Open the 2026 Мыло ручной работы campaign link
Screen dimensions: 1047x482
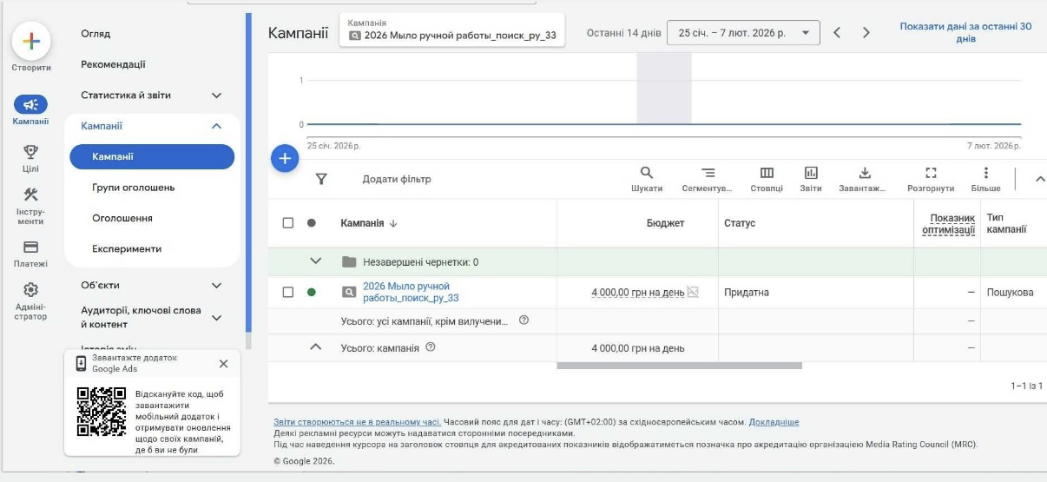pos(411,292)
